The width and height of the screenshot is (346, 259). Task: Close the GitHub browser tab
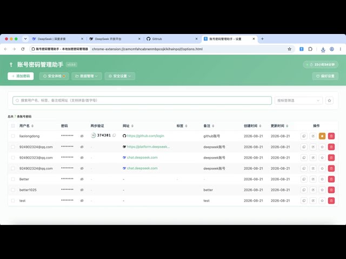[x=196, y=39]
